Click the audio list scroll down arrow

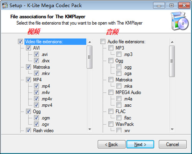[172, 129]
